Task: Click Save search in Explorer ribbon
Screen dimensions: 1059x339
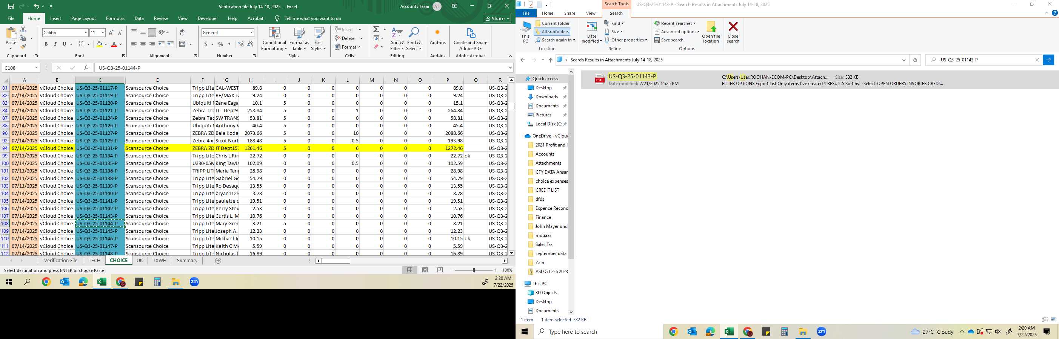Action: click(x=669, y=40)
